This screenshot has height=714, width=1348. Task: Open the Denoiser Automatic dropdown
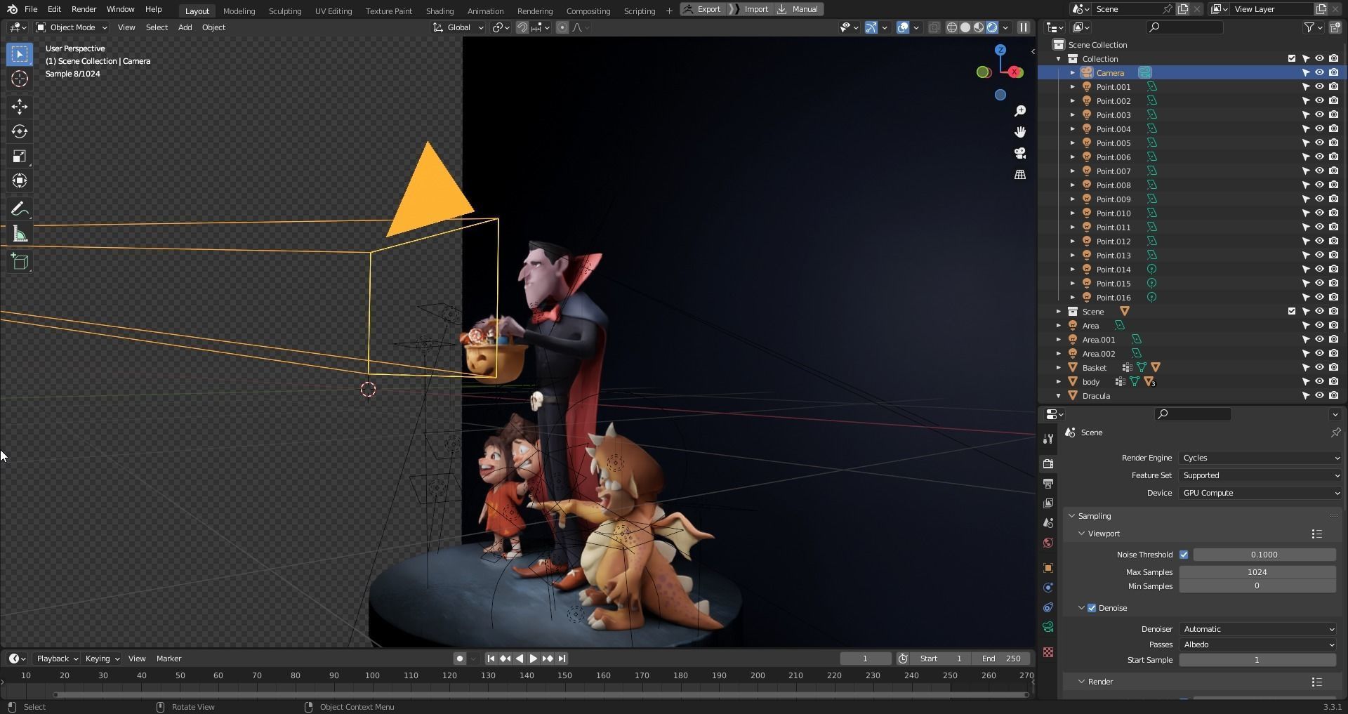pos(1257,629)
